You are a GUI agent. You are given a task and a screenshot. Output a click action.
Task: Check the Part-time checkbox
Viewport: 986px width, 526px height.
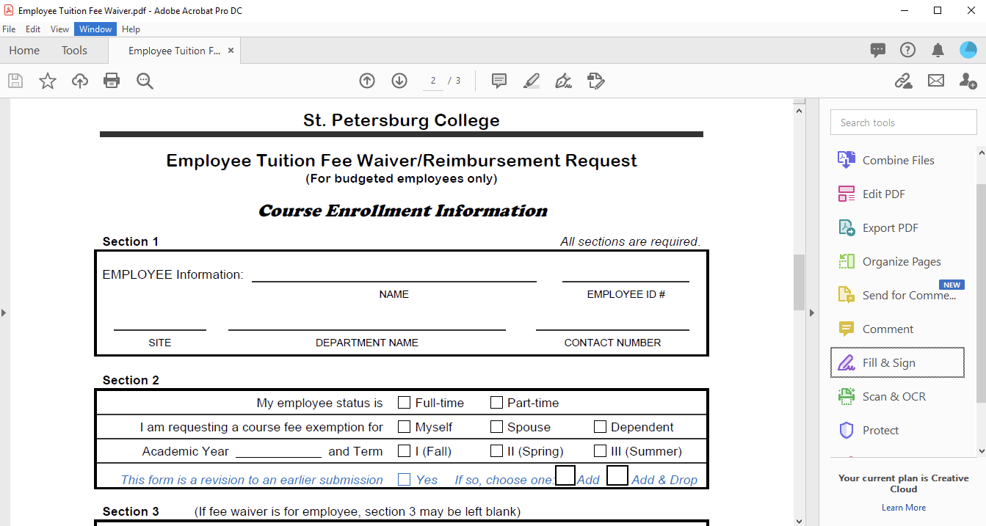[496, 402]
